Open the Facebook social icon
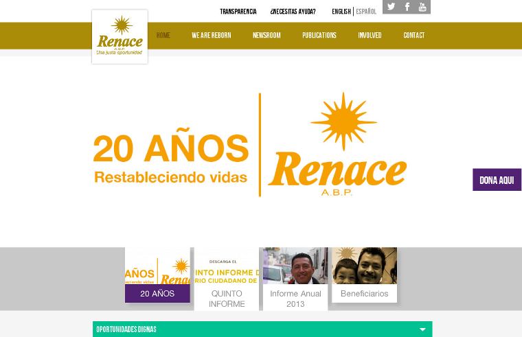Image resolution: width=522 pixels, height=337 pixels. click(407, 7)
